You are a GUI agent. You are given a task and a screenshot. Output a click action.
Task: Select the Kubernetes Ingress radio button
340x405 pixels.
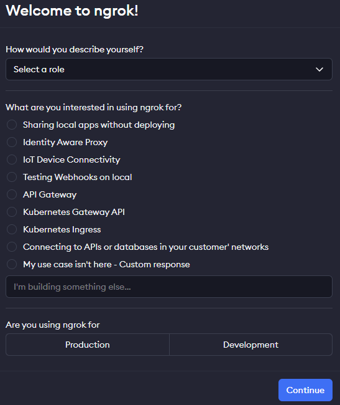click(12, 229)
